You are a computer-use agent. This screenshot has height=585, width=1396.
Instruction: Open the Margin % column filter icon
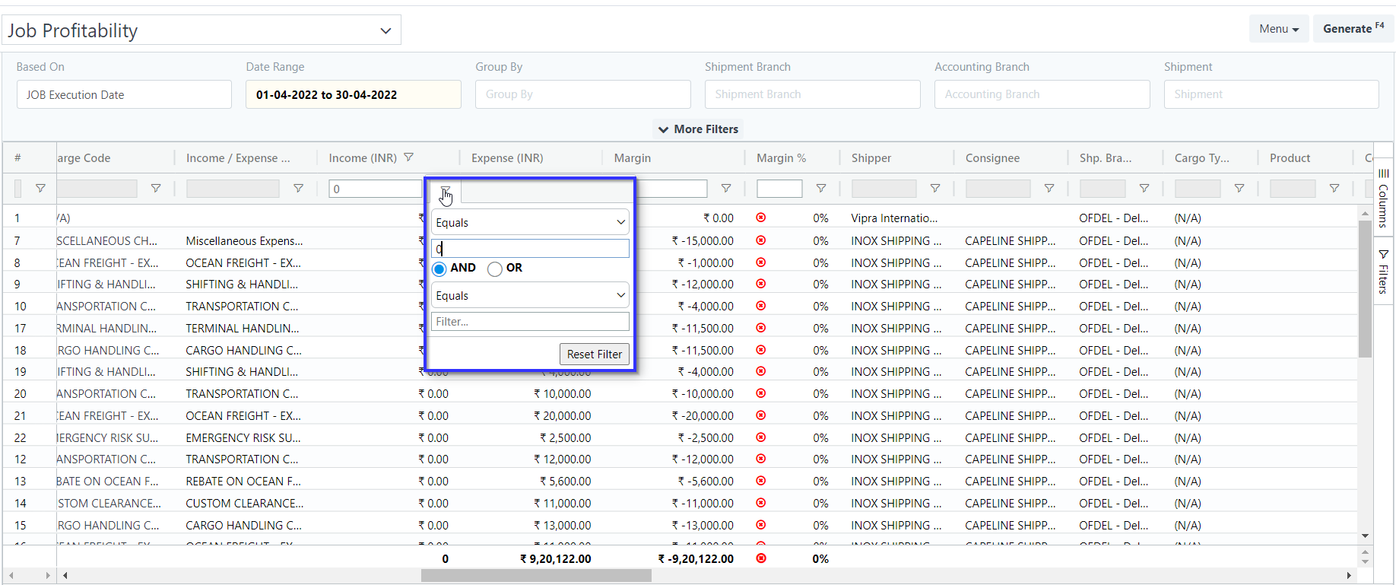[821, 189]
